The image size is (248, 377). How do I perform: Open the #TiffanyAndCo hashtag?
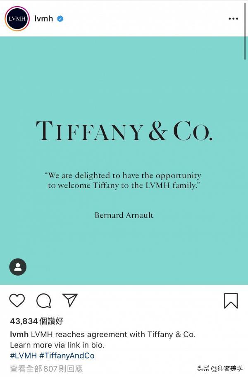(67, 355)
